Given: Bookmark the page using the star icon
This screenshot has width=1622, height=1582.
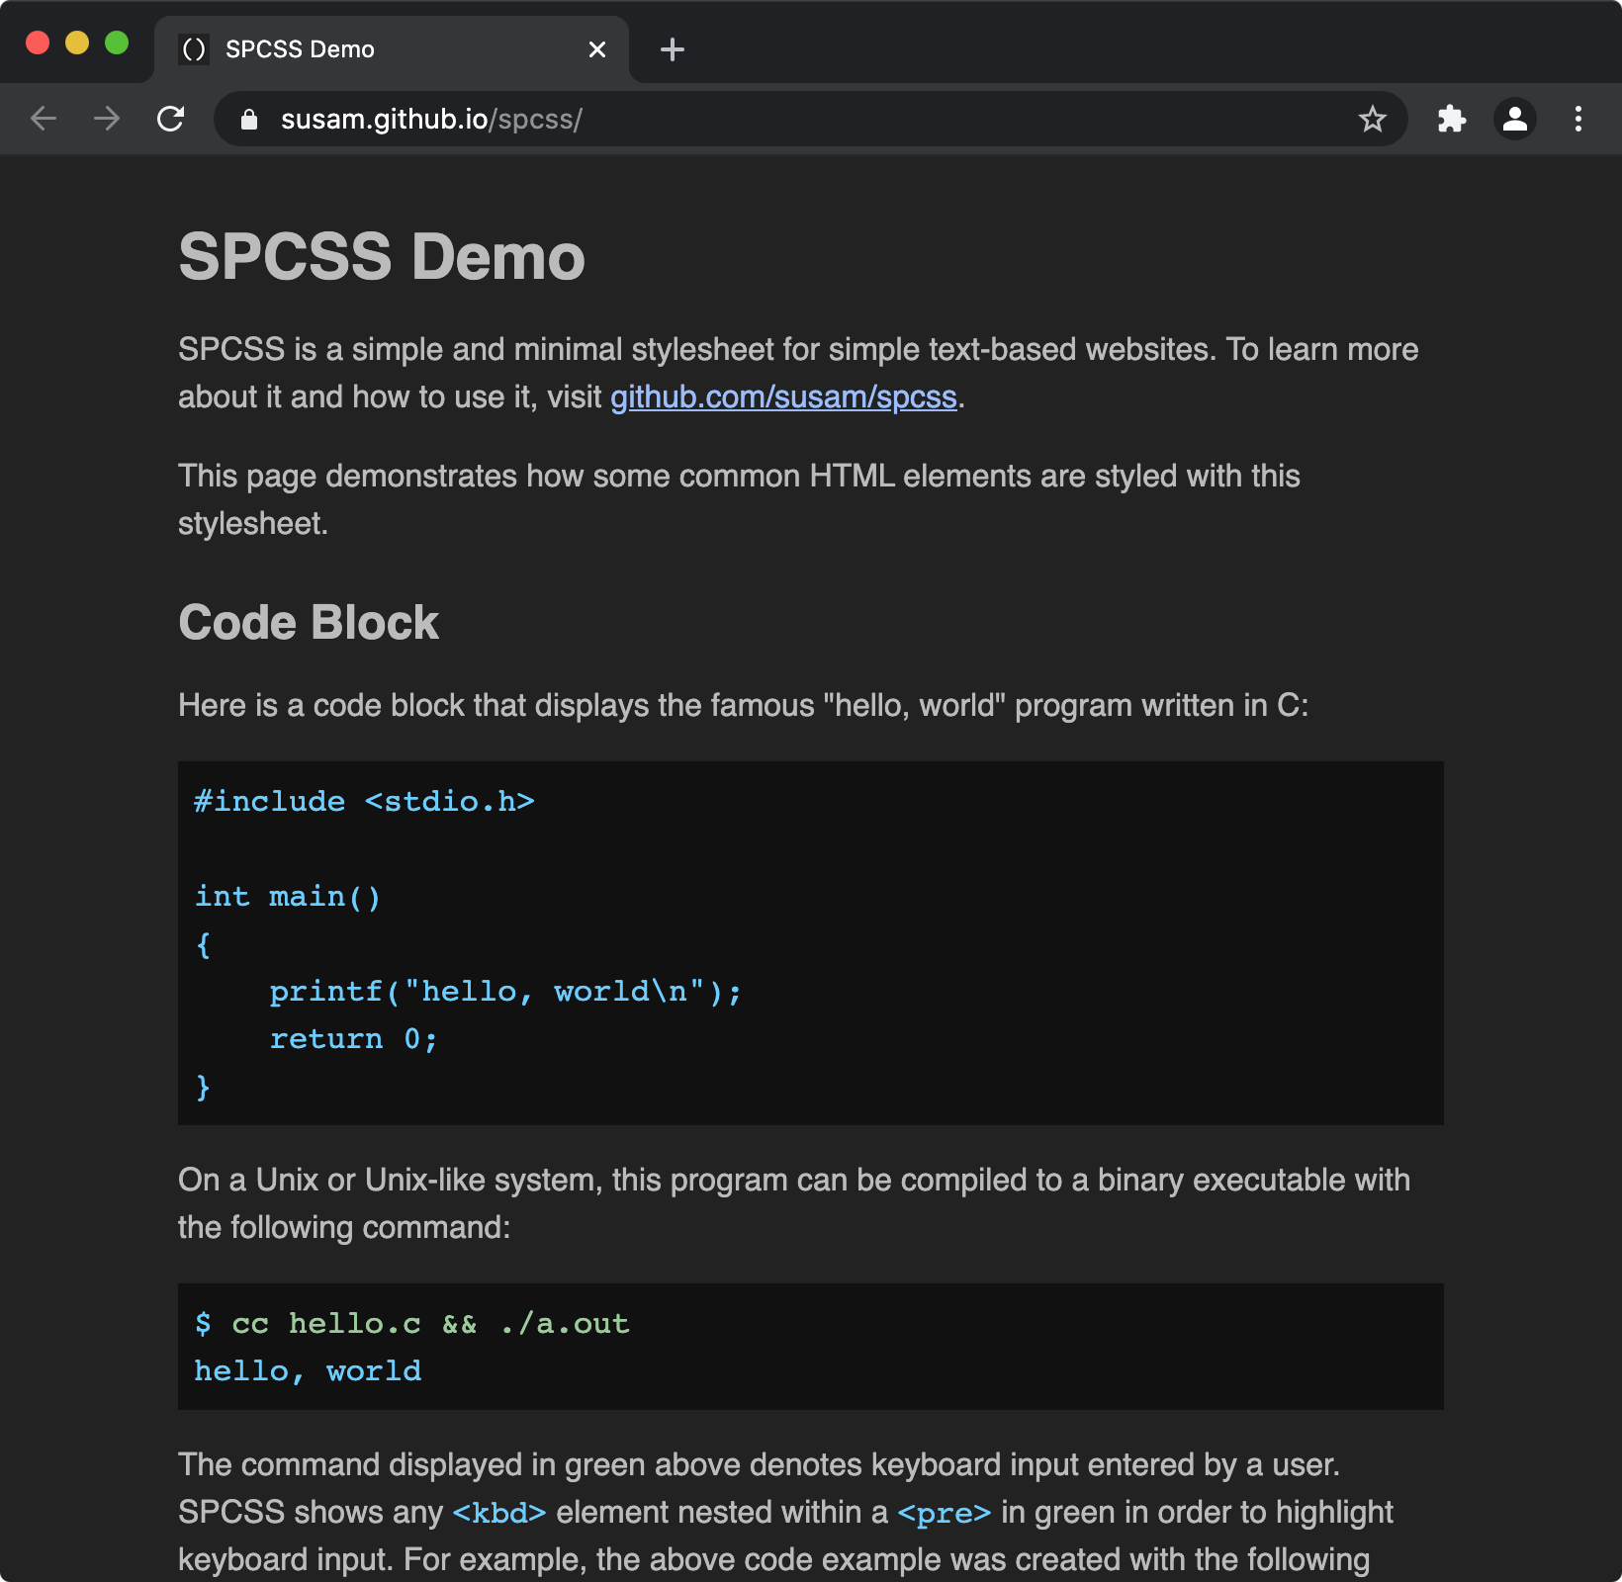Looking at the screenshot, I should [1372, 119].
